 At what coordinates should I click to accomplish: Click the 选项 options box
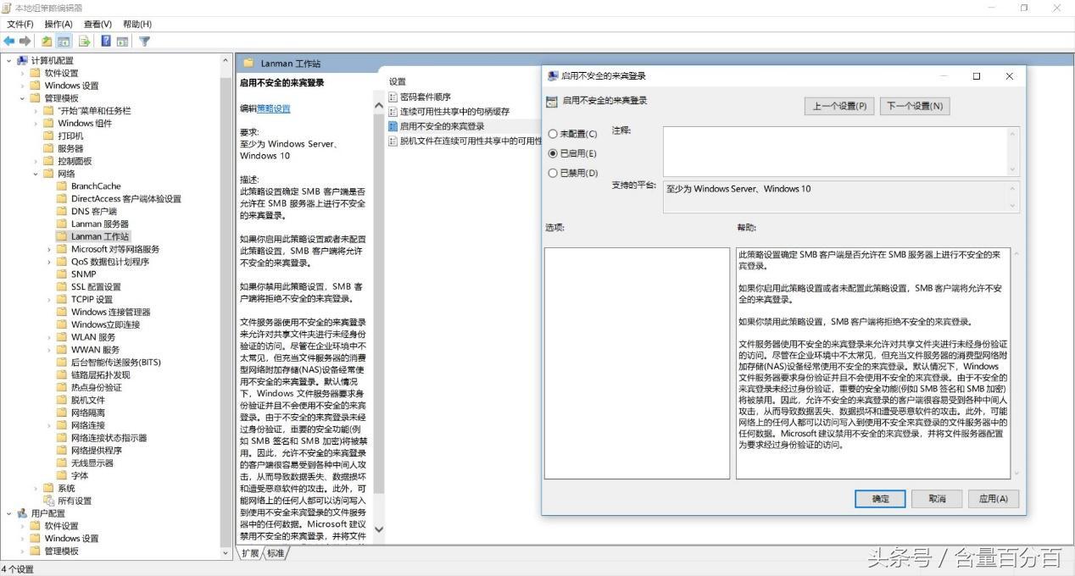pyautogui.click(x=637, y=363)
